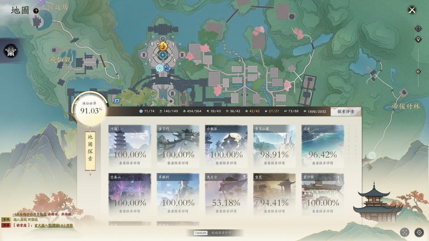
Task: Click the 系統 chat channel tag
Action: (6, 220)
